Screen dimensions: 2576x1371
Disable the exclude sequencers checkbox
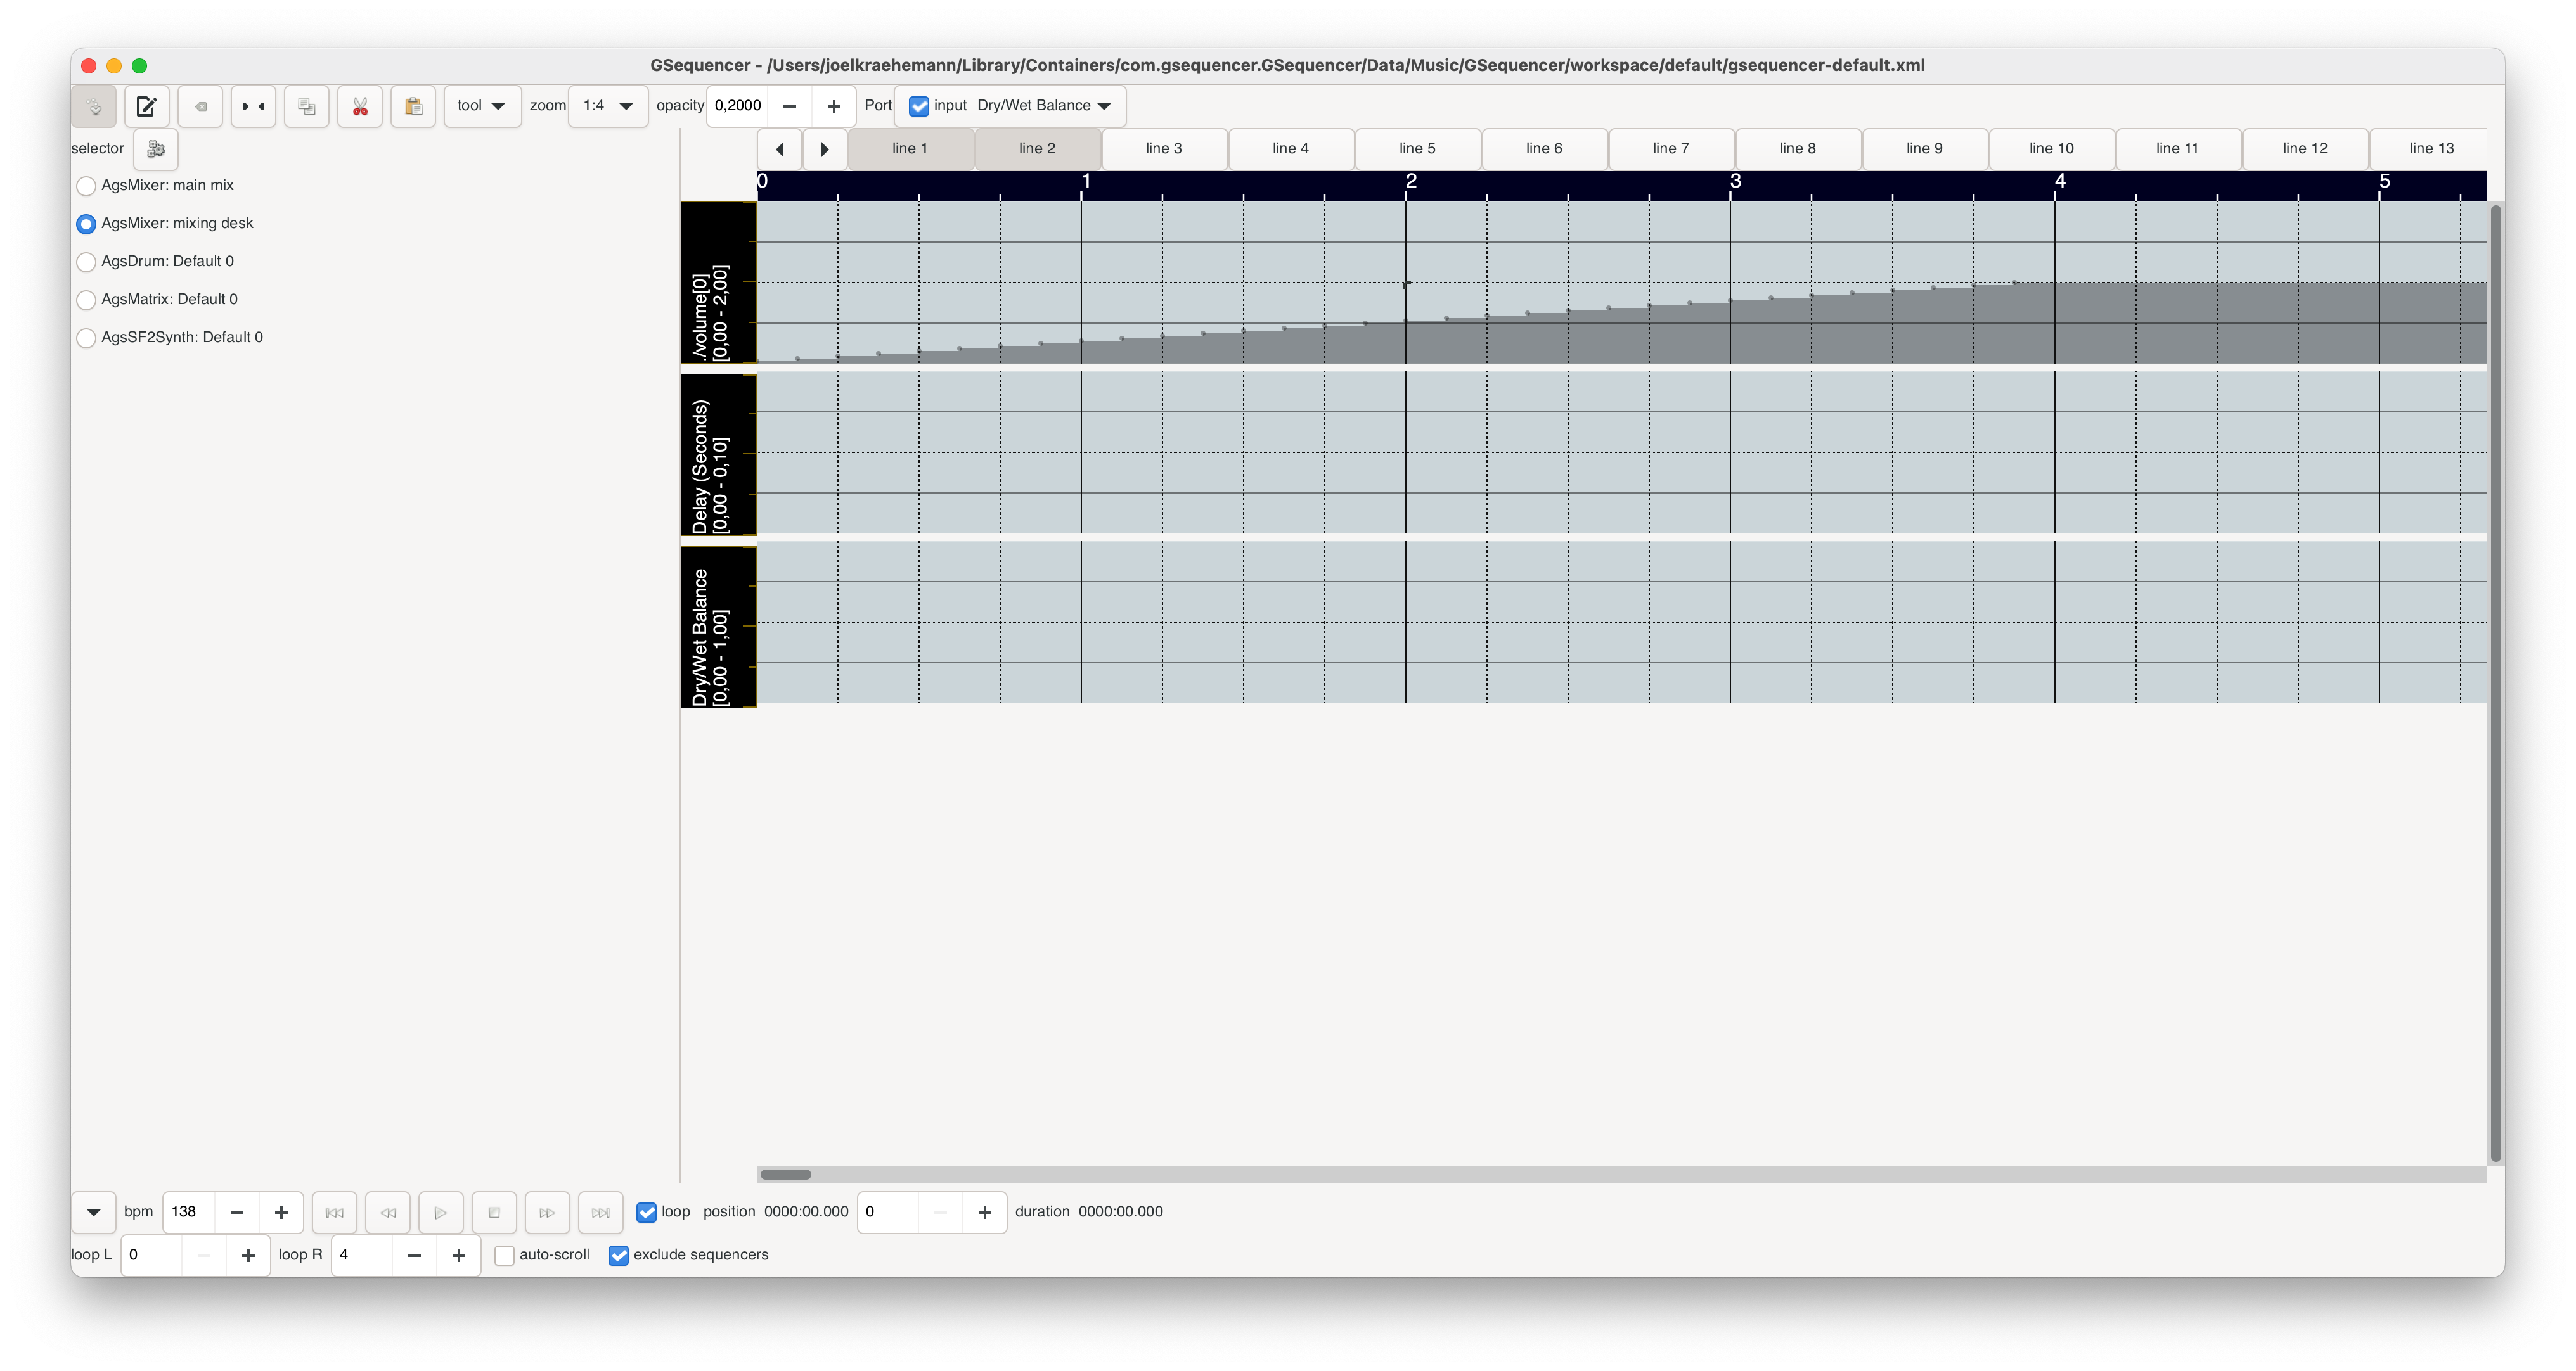tap(619, 1255)
